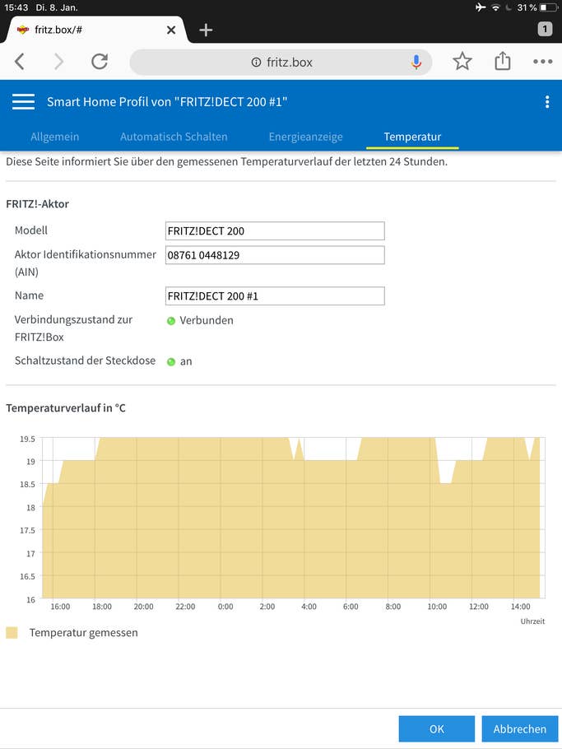Click the FRITZ!-Aktor section heading

click(x=37, y=204)
